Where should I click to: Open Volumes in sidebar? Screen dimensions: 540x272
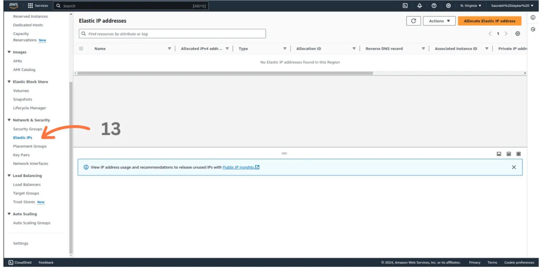point(21,91)
